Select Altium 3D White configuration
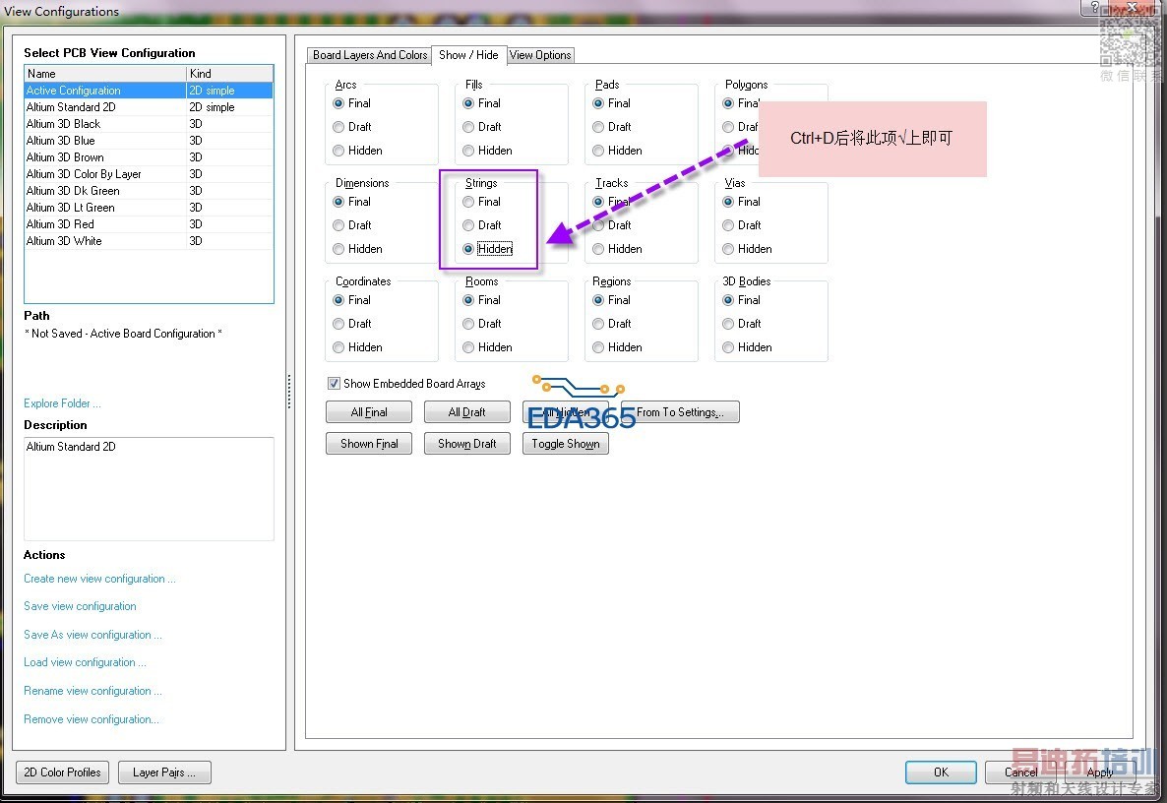Viewport: 1167px width, 803px height. [149, 241]
